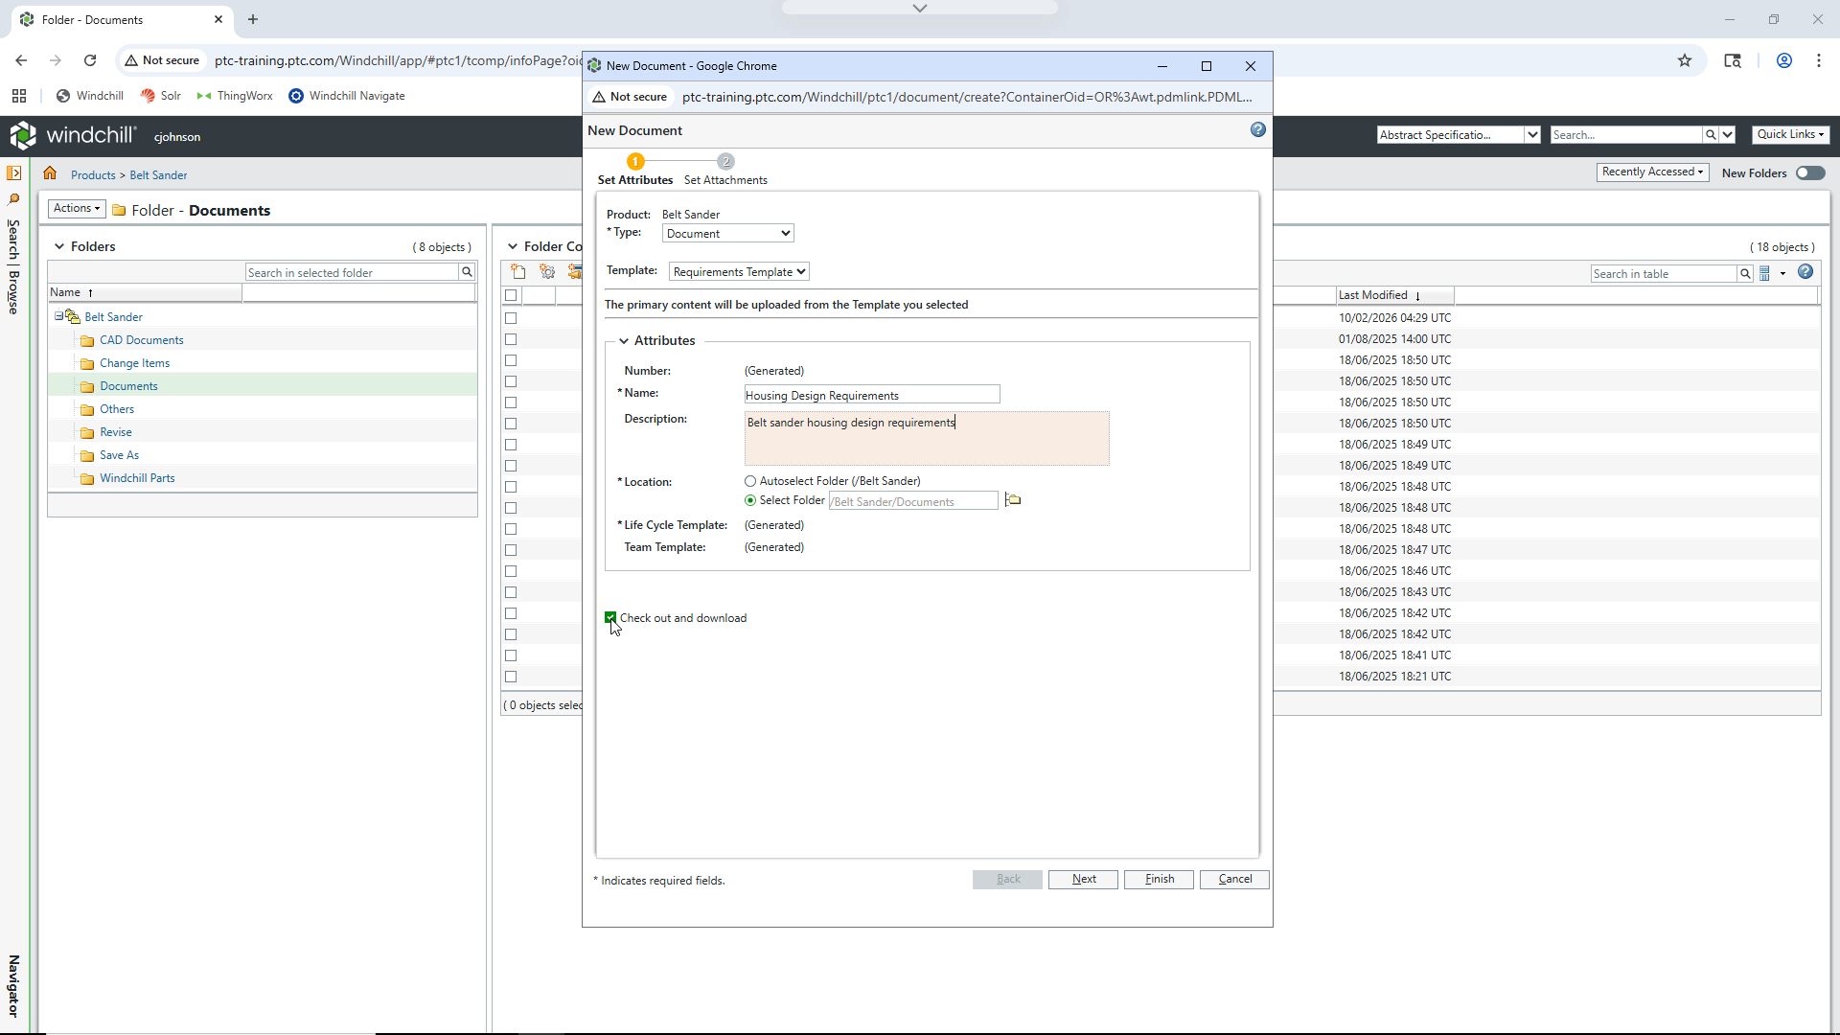
Task: Click the sidebar search magnifier icon
Action: [x=13, y=199]
